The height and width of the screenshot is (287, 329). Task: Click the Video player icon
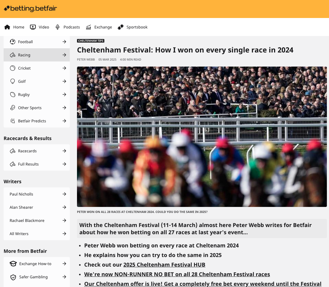(33, 27)
